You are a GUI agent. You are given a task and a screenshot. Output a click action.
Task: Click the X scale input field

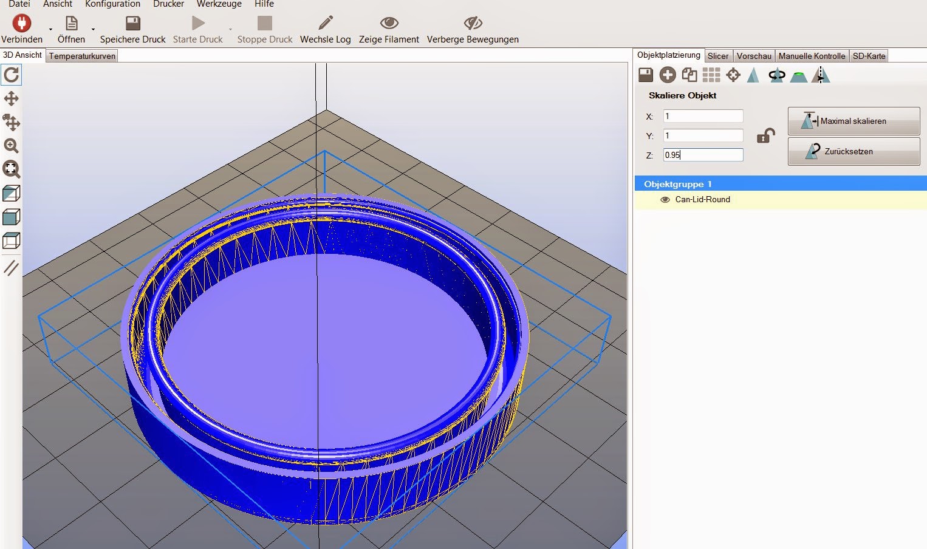coord(703,116)
